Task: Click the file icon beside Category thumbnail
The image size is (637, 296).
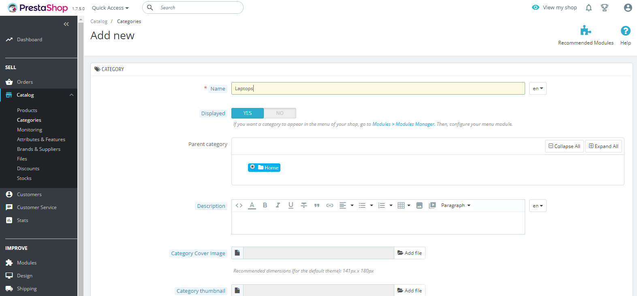Action: [x=237, y=290]
